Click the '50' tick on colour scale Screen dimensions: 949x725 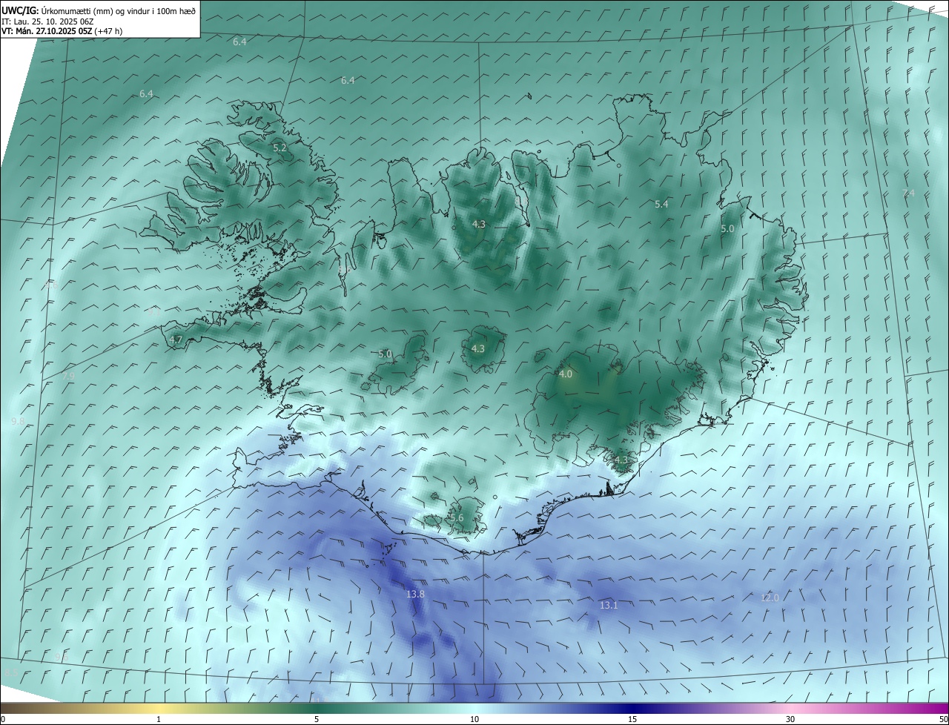point(943,720)
